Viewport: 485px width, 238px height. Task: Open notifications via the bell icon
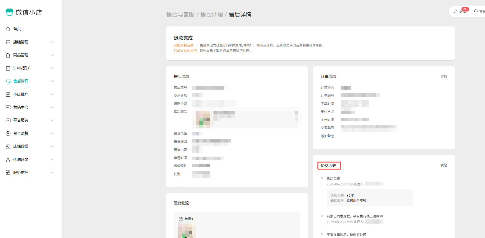pos(456,11)
